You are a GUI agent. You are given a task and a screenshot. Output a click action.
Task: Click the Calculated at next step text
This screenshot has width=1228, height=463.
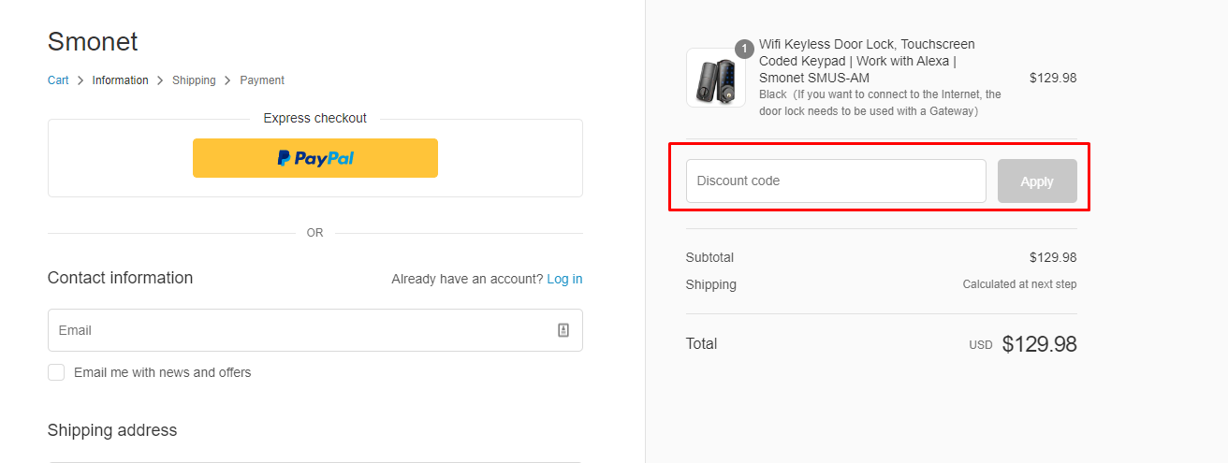coord(1019,284)
